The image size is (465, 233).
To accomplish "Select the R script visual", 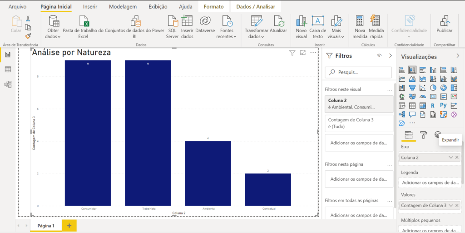I will 433,105.
